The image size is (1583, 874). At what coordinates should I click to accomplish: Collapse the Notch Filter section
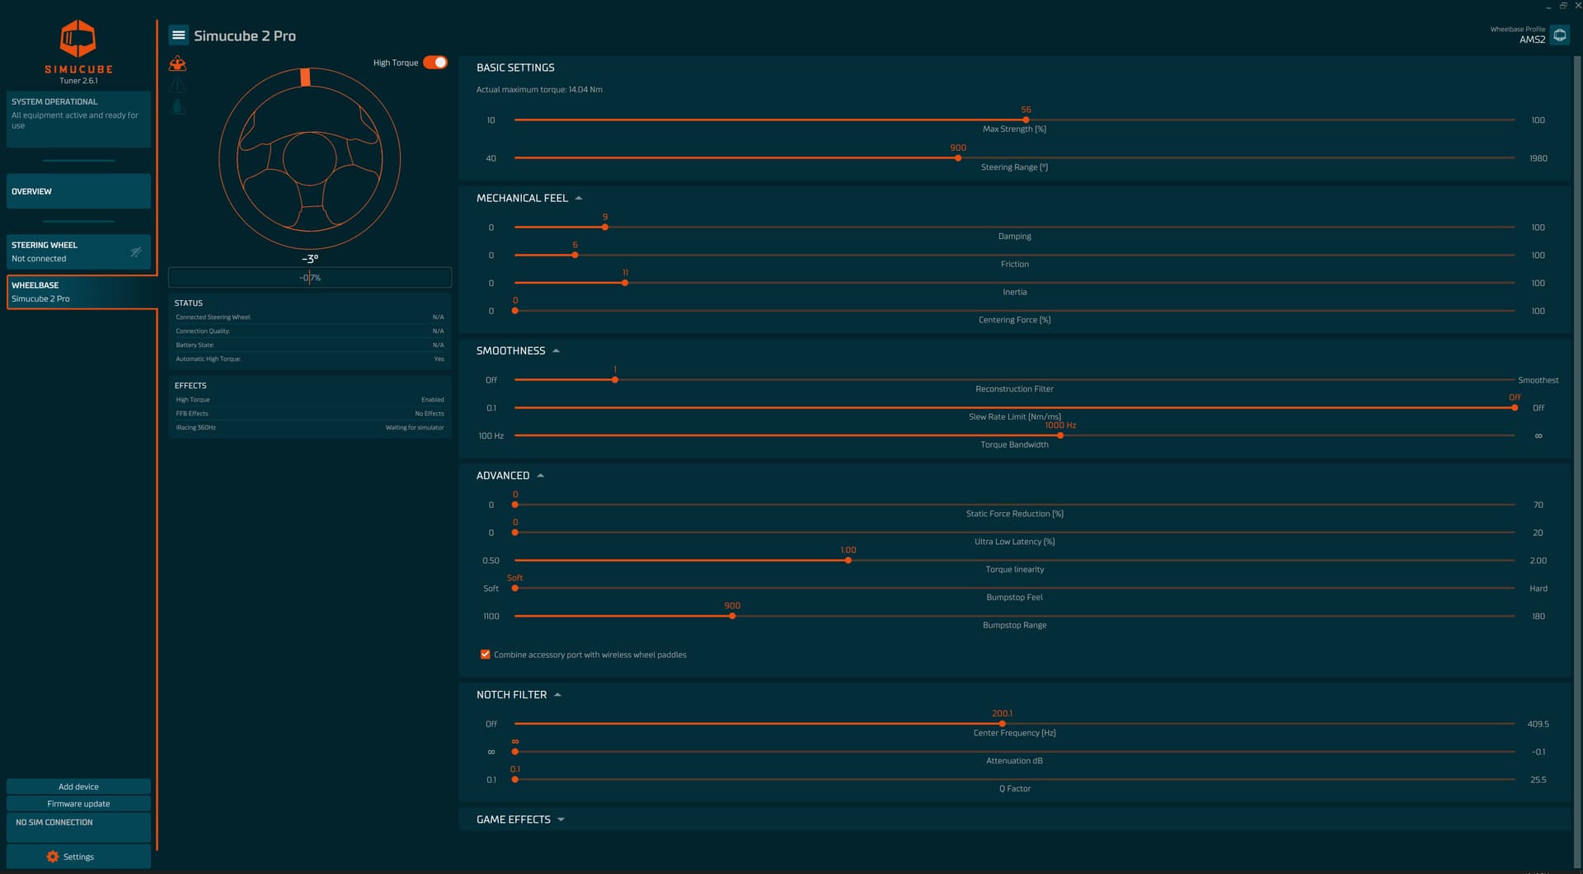coord(558,695)
